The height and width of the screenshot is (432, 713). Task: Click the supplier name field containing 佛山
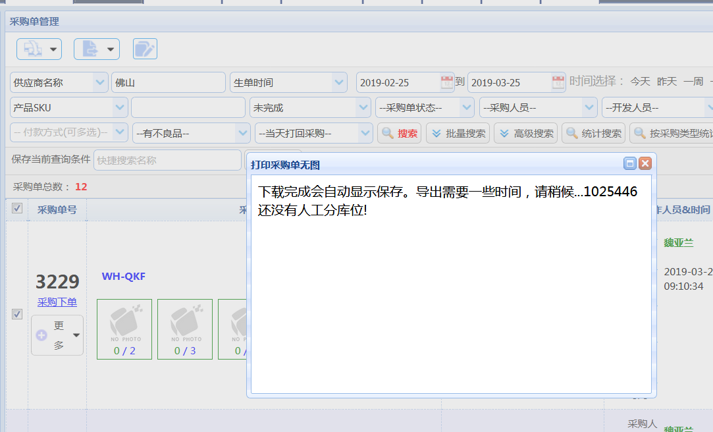(169, 83)
